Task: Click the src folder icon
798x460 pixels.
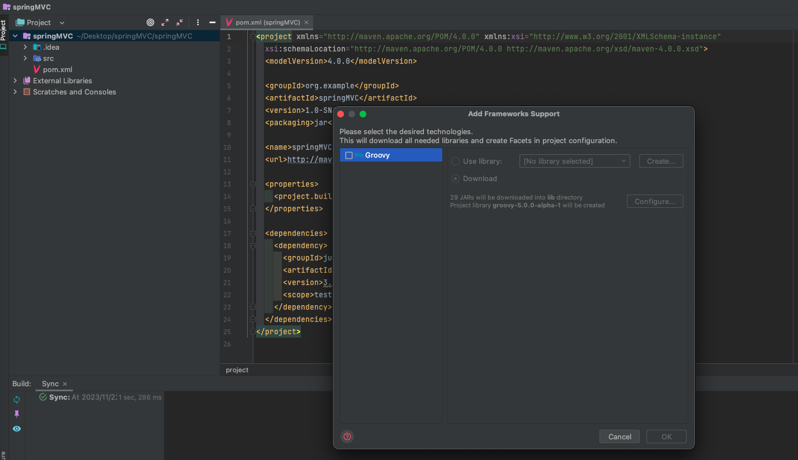Action: 37,58
